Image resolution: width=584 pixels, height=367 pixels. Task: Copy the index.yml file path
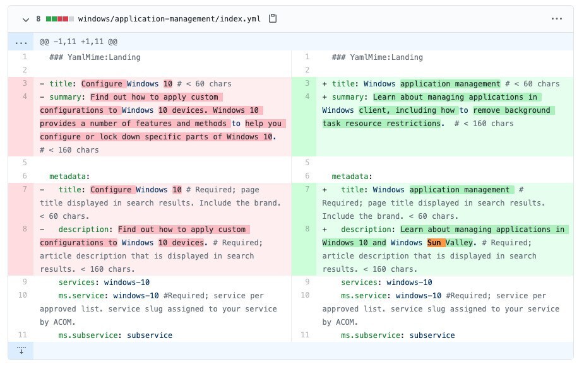tap(273, 19)
